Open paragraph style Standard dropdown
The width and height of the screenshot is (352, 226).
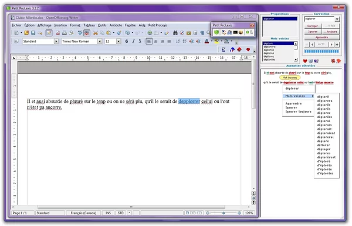point(56,41)
